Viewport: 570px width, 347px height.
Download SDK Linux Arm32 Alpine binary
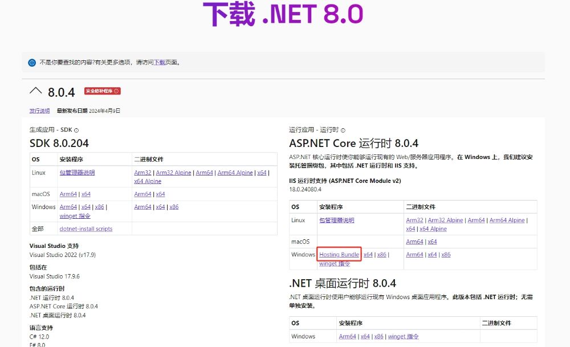(x=173, y=173)
